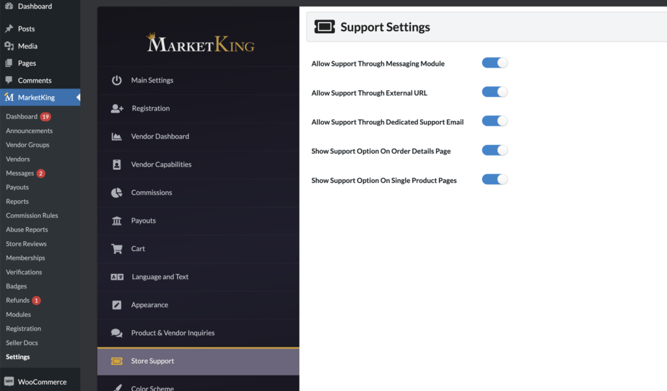The image size is (667, 391).
Task: Click the Dashboard 19 notification badge
Action: pos(46,116)
